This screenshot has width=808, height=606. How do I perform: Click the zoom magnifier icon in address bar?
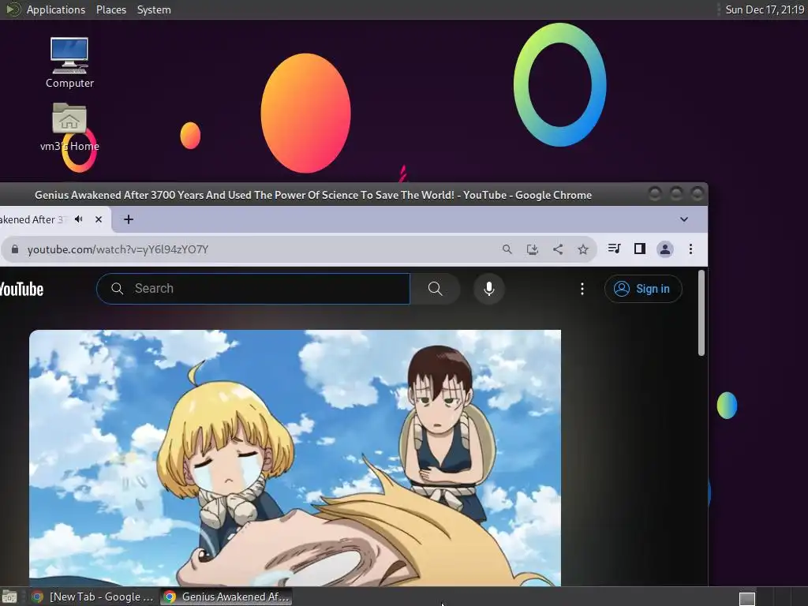507,249
